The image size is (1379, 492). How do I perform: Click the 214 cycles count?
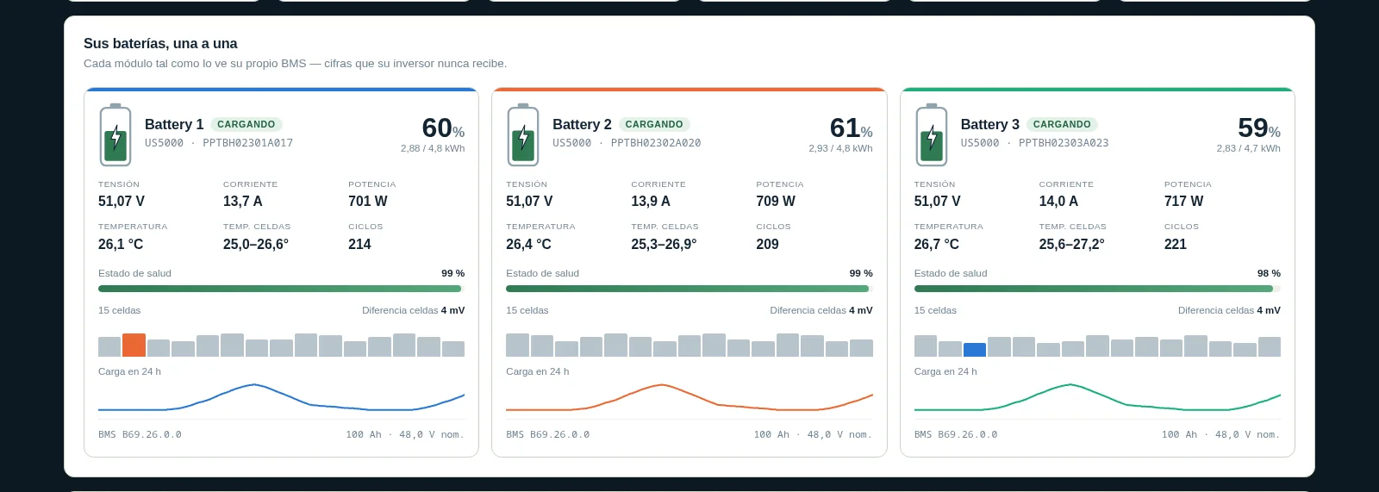click(x=359, y=244)
